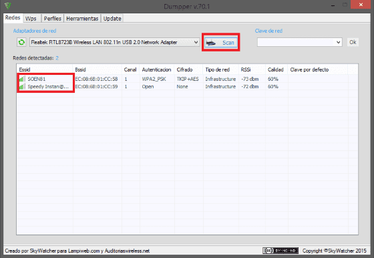Click the Redes detectadas count
This screenshot has width=374, height=258.
point(57,58)
